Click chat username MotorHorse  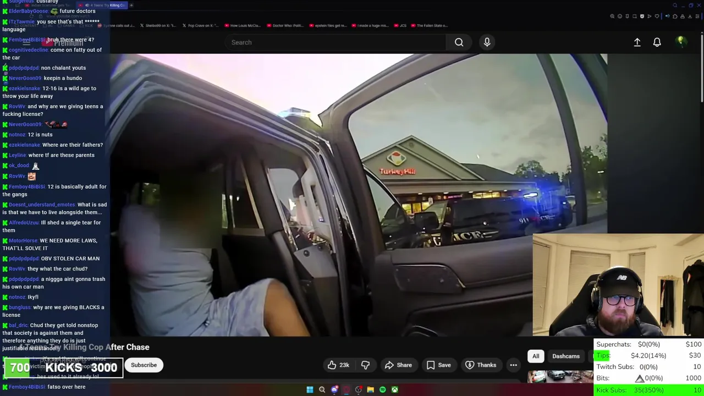[x=23, y=240]
